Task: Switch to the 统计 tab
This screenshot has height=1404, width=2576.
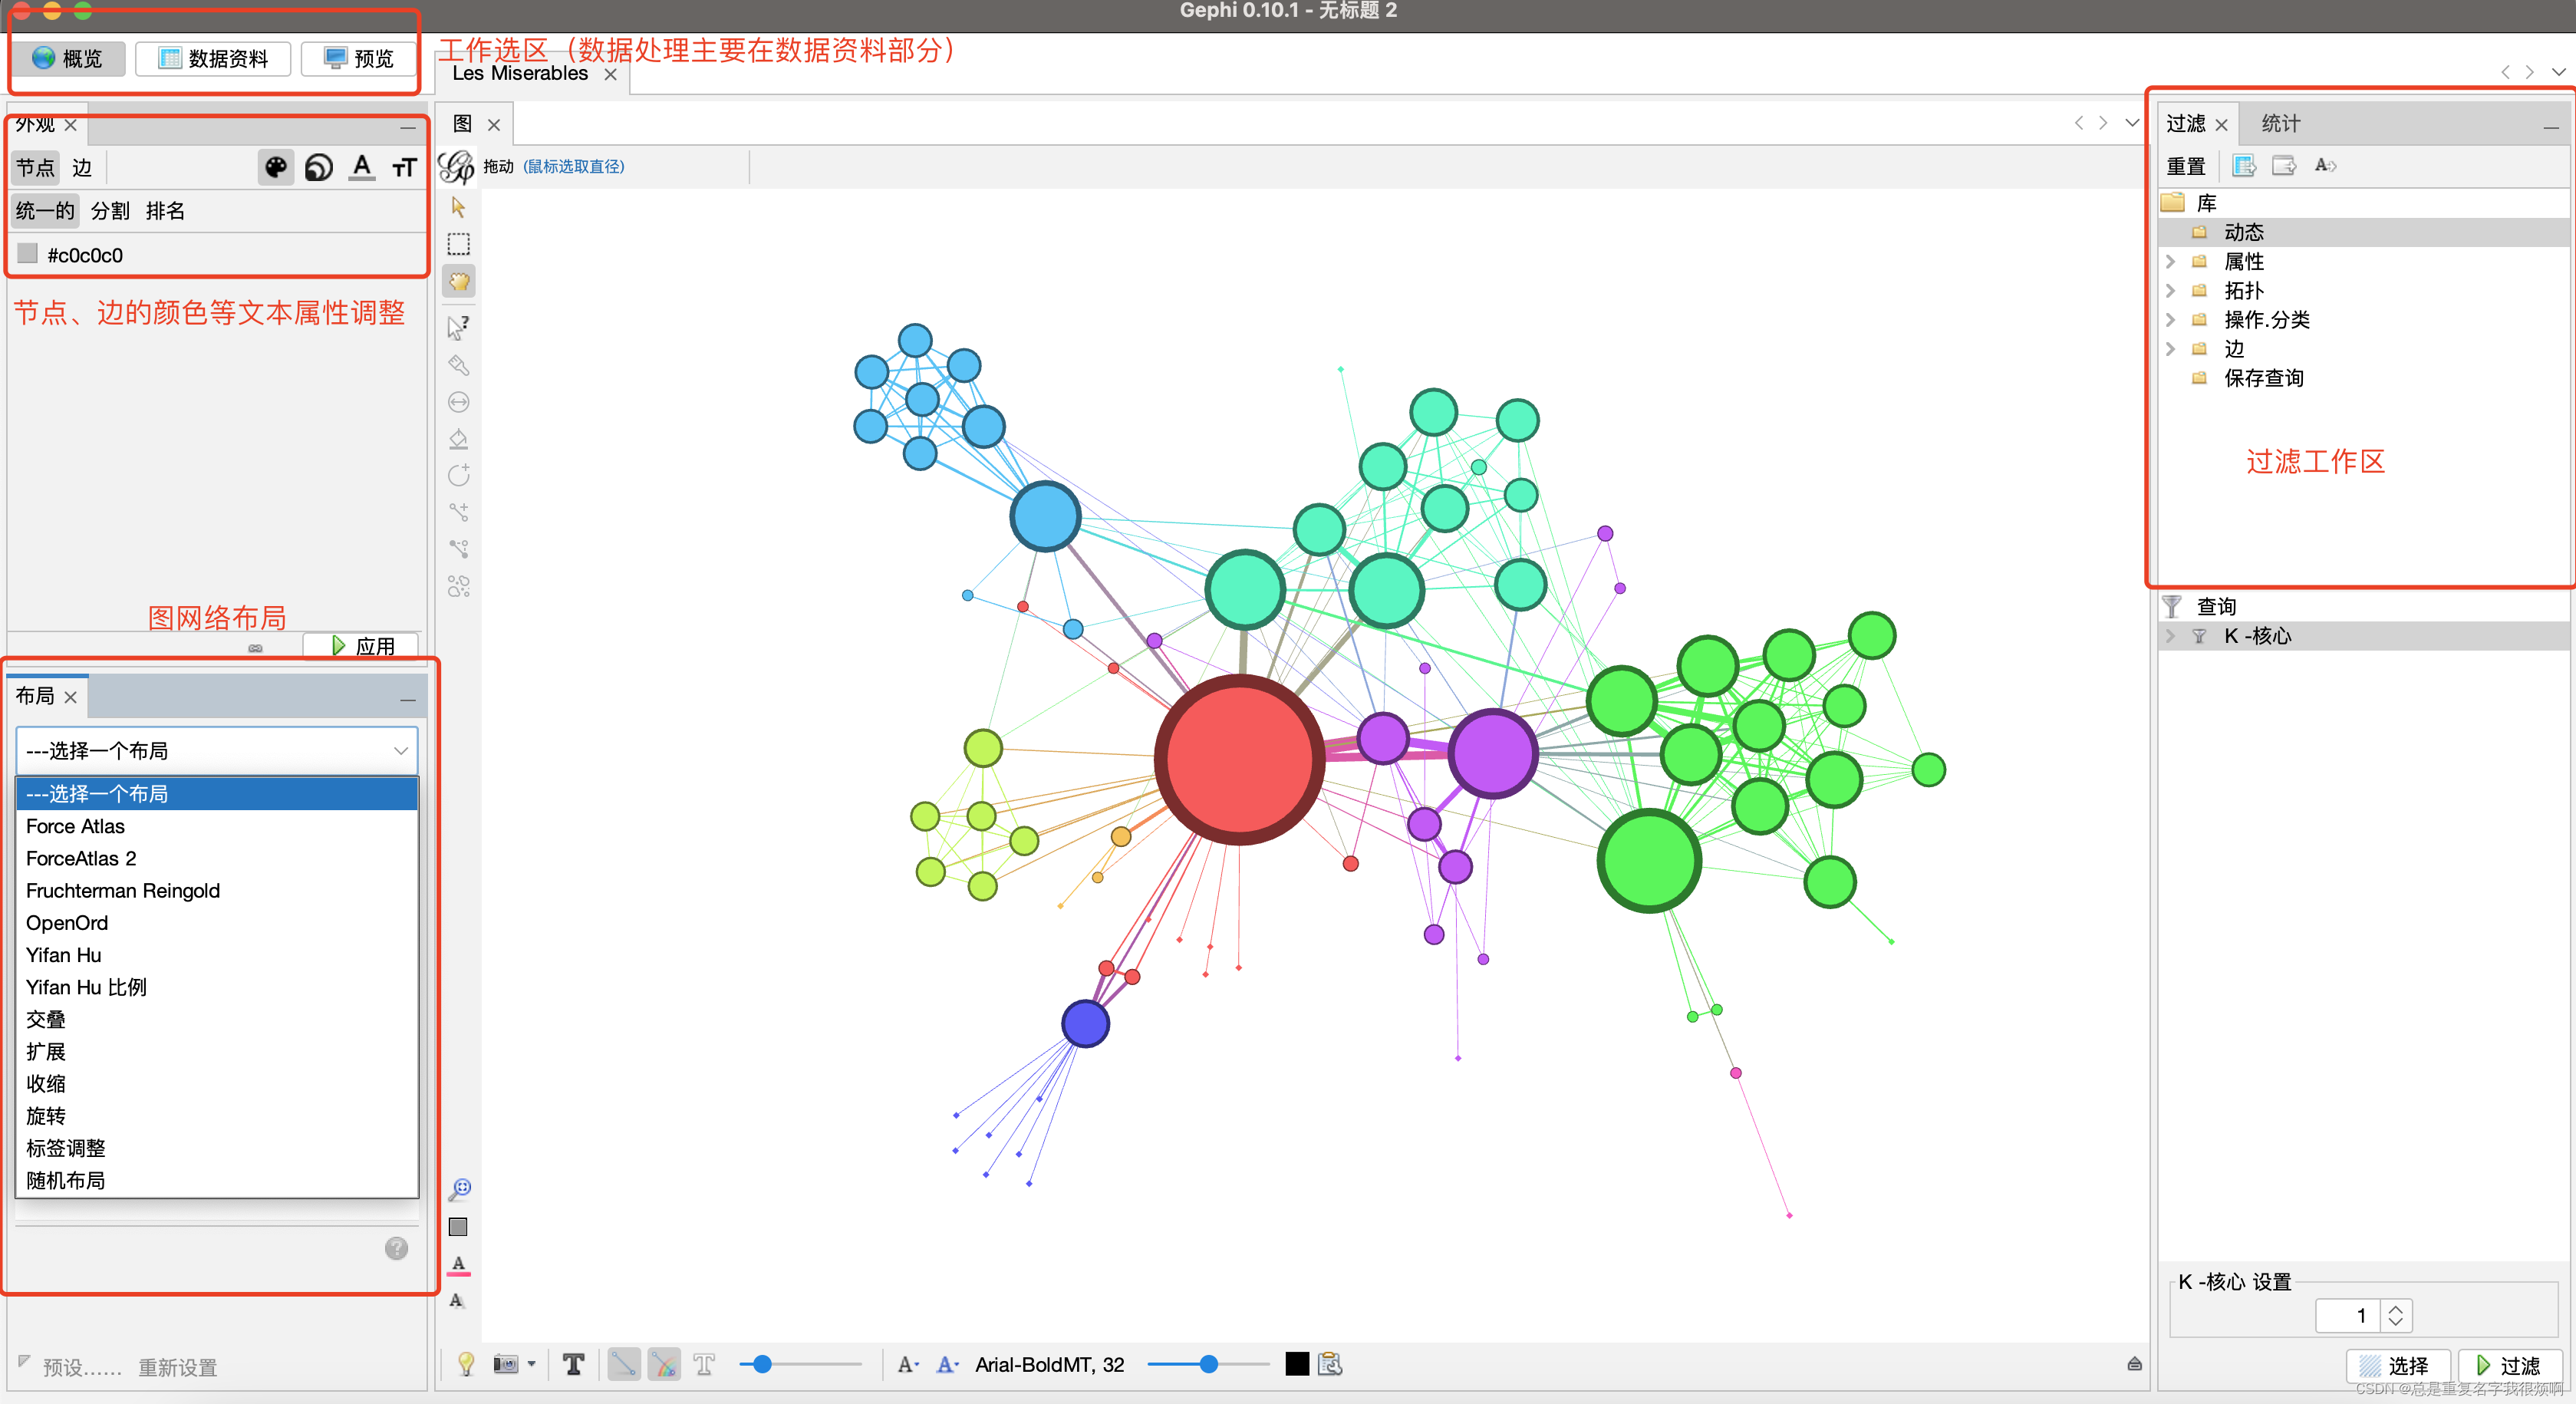Action: click(x=2280, y=124)
